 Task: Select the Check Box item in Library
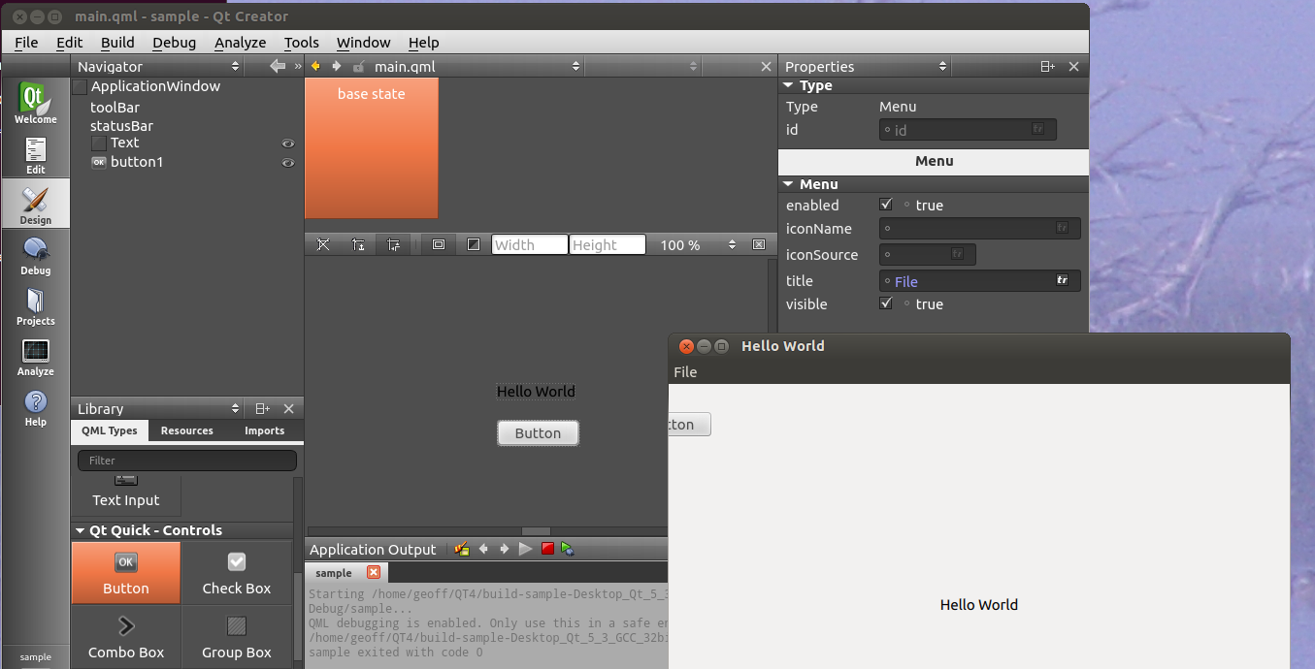[237, 573]
